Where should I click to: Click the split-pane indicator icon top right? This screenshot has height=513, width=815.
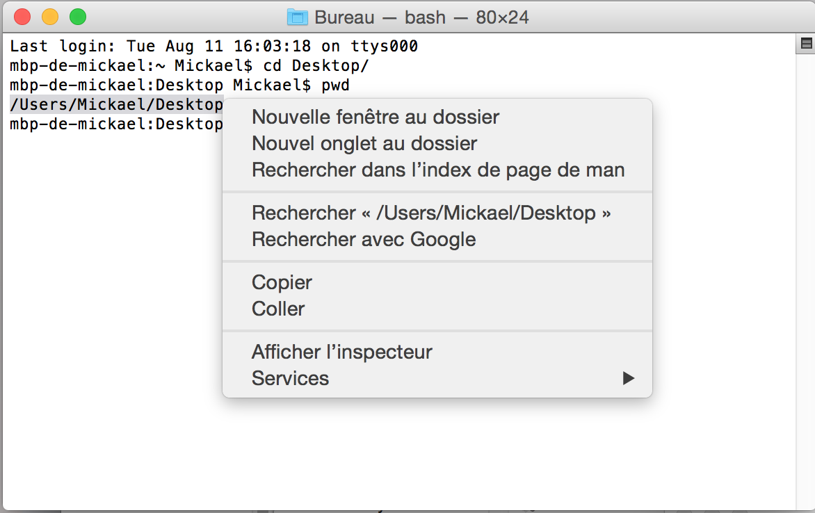(x=805, y=44)
